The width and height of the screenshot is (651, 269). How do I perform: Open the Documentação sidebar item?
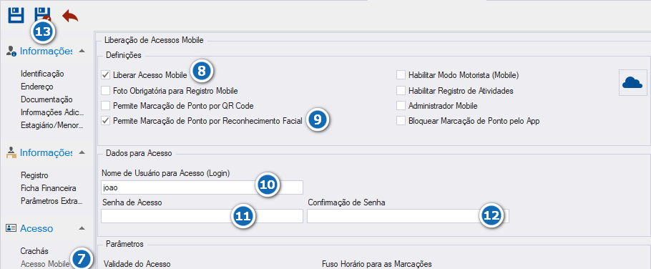pyautogui.click(x=46, y=99)
